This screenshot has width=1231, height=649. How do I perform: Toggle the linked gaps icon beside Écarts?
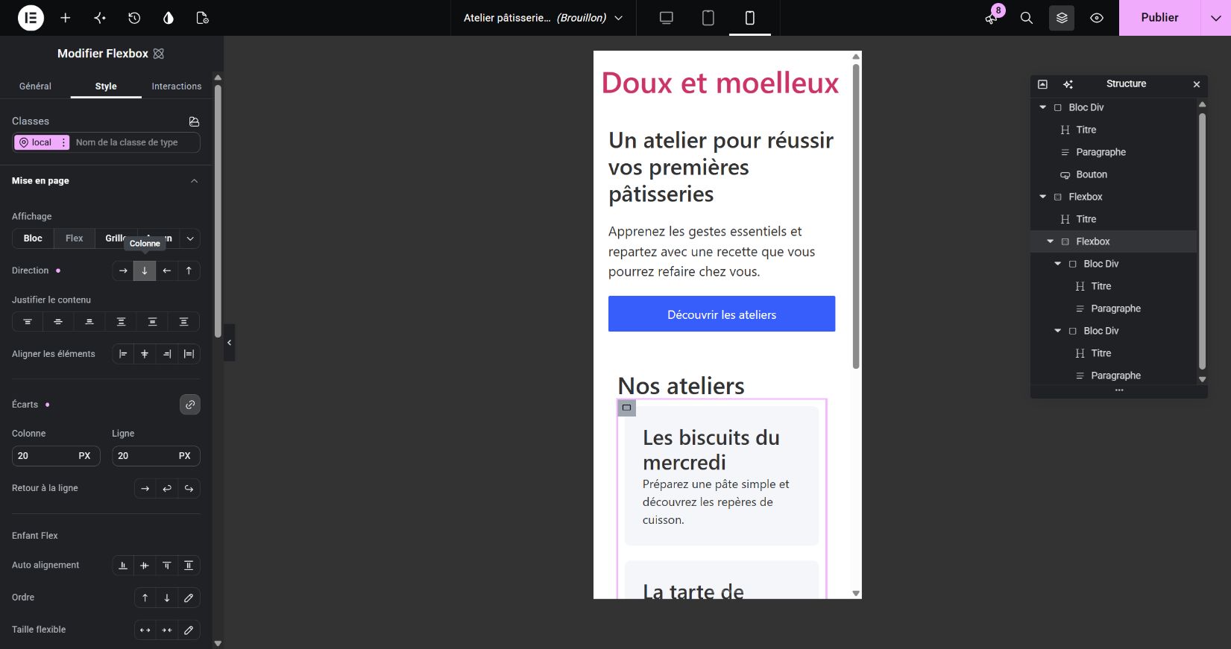point(190,405)
